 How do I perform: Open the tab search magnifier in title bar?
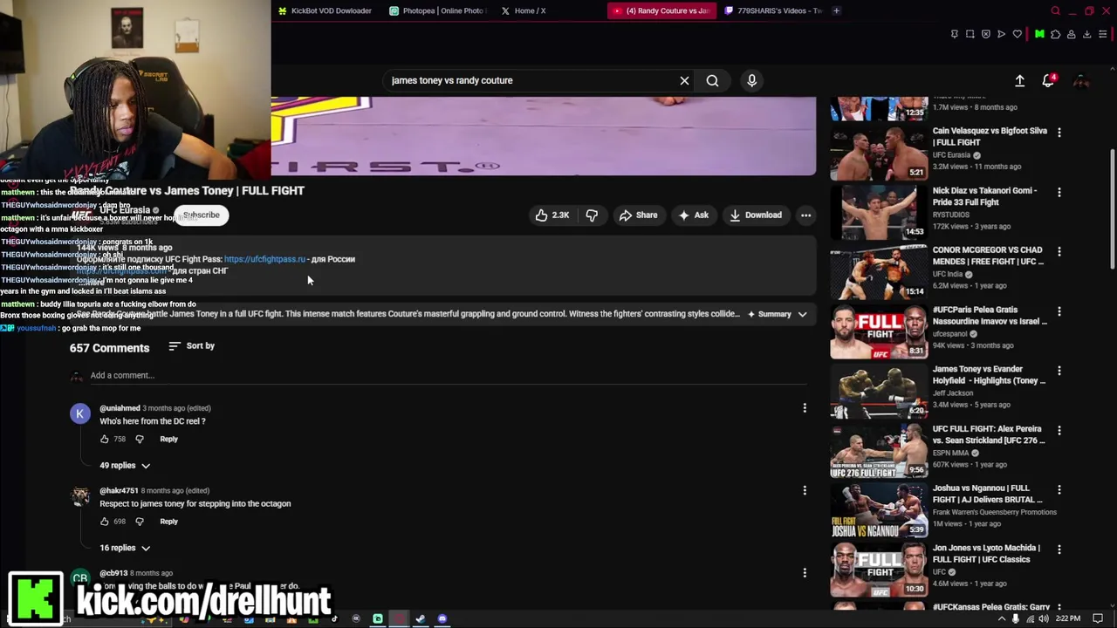click(x=1056, y=10)
